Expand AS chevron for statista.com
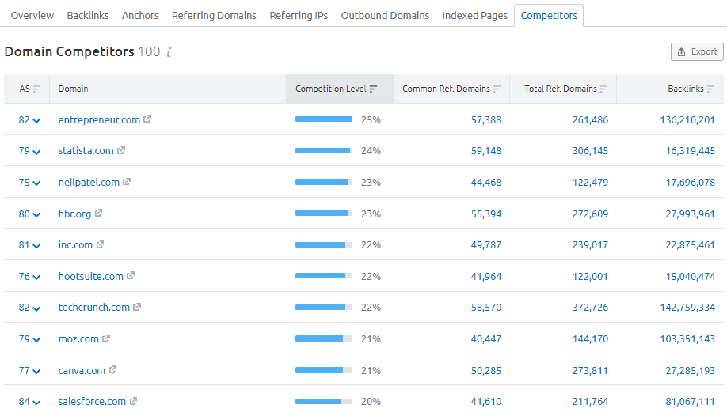This screenshot has height=416, width=727. 36,152
